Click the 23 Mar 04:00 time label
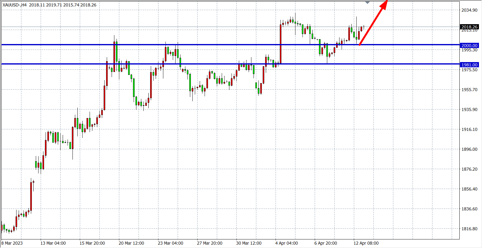Image resolution: width=482 pixels, height=248 pixels. click(170, 243)
